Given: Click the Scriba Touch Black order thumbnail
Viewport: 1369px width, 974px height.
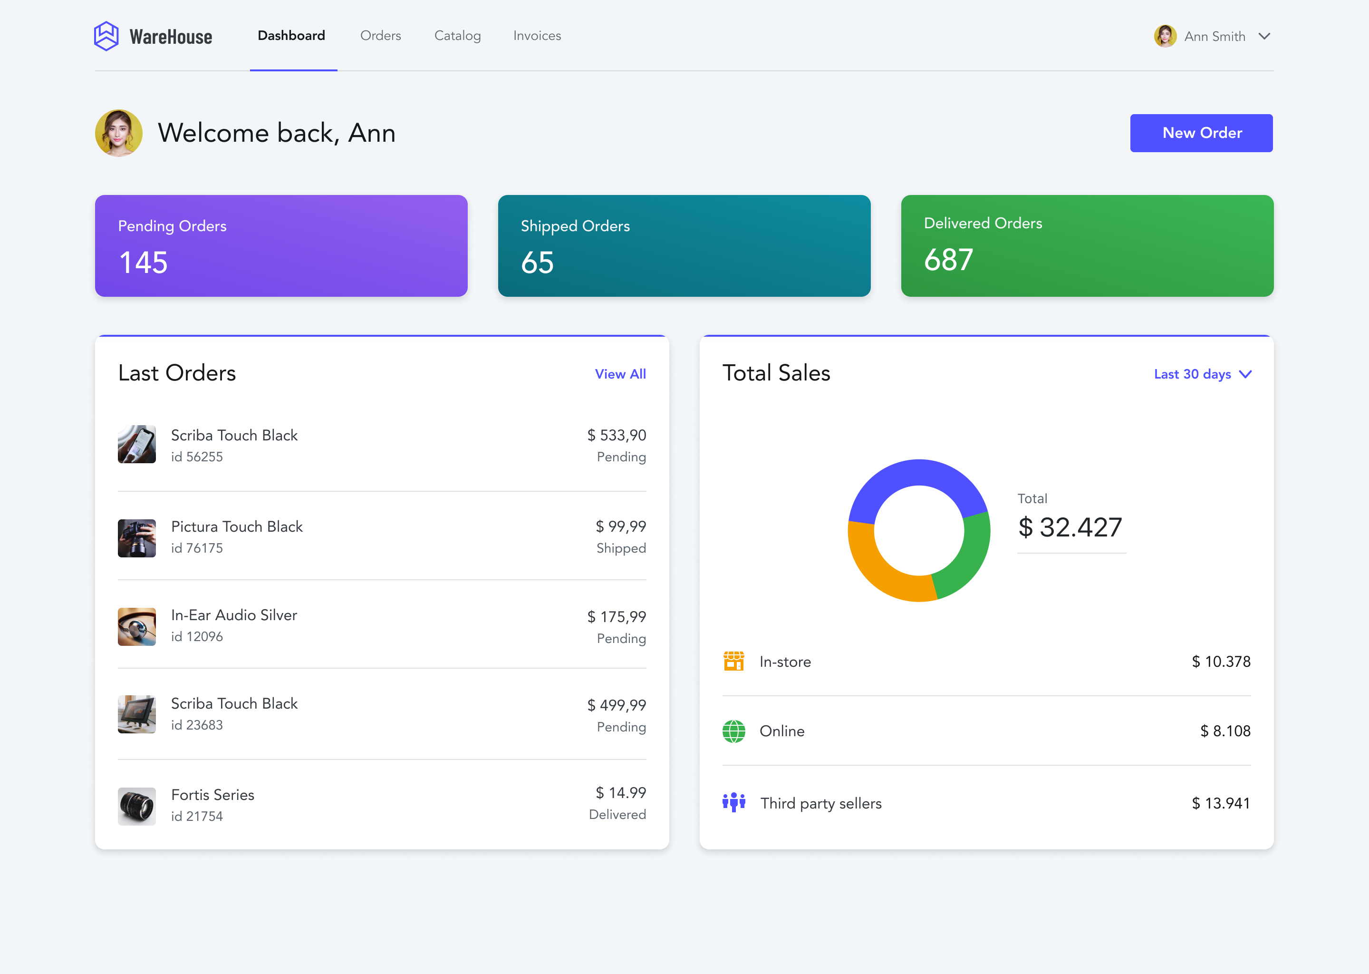Looking at the screenshot, I should (x=138, y=444).
